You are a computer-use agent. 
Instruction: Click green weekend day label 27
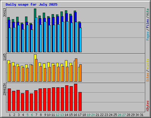click(124, 115)
